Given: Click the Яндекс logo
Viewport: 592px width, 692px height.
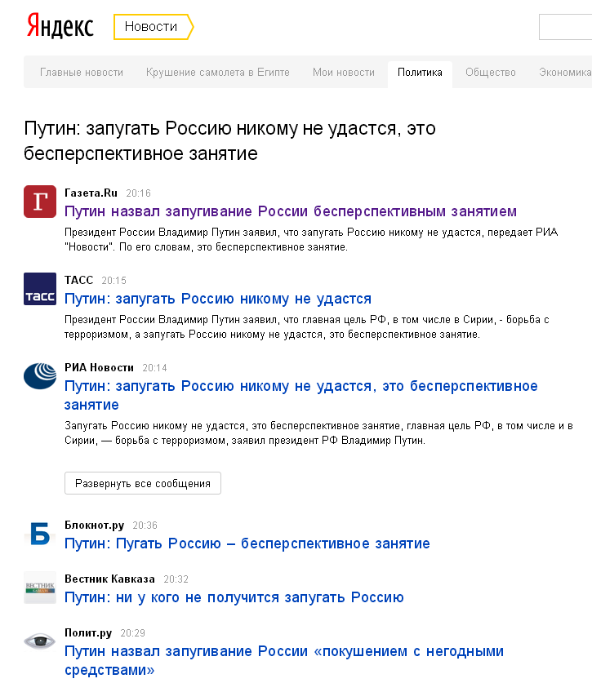Looking at the screenshot, I should (60, 26).
